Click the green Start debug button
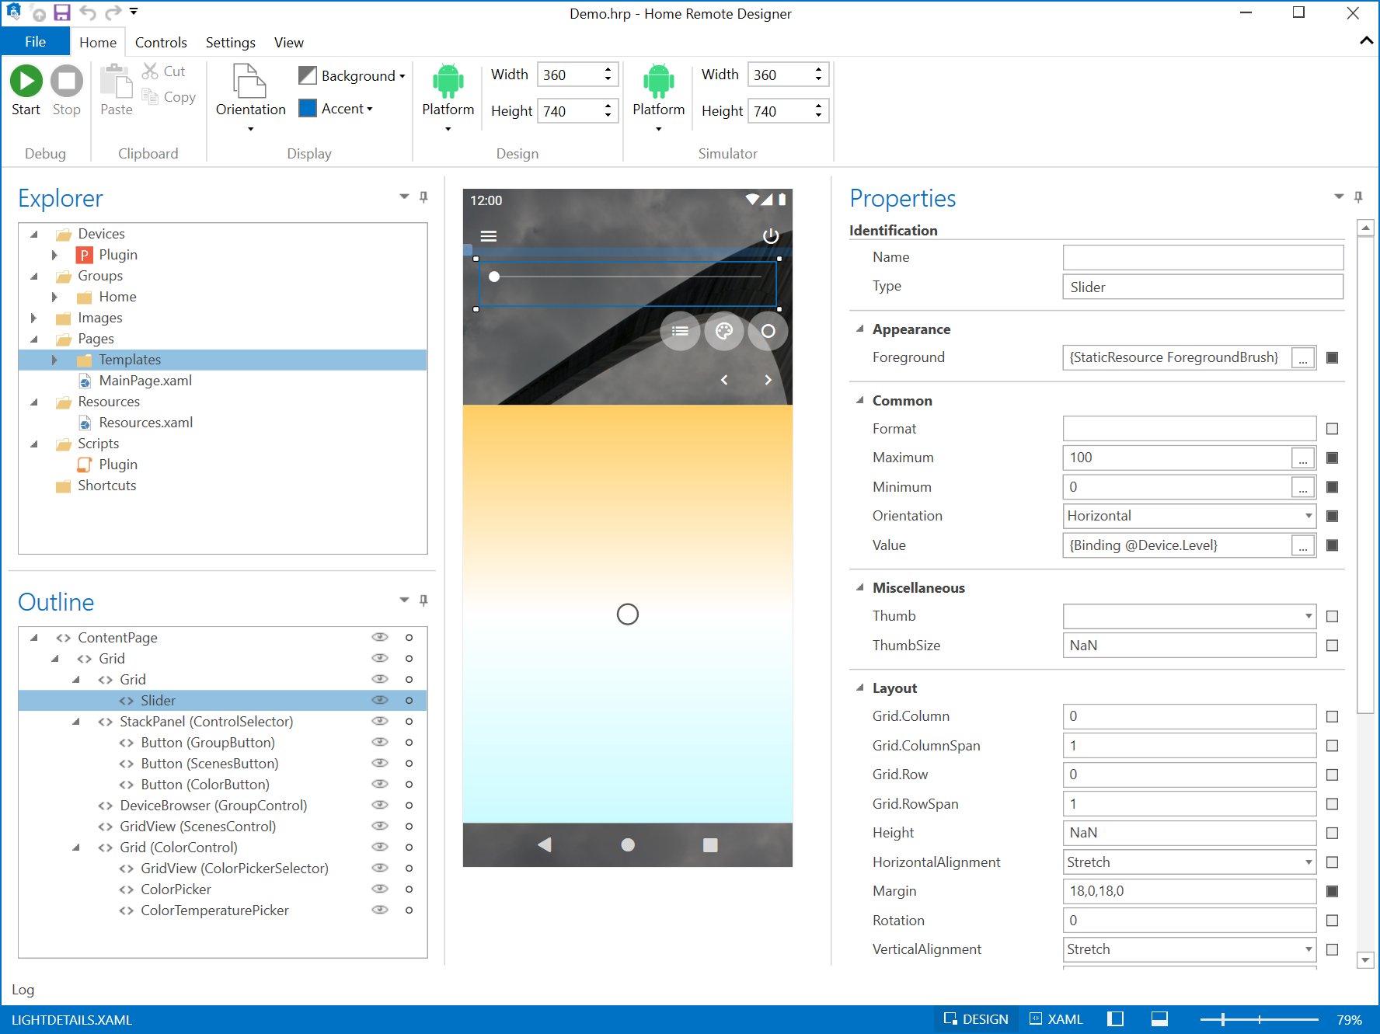Screen dimensions: 1380x1034 click(x=26, y=82)
